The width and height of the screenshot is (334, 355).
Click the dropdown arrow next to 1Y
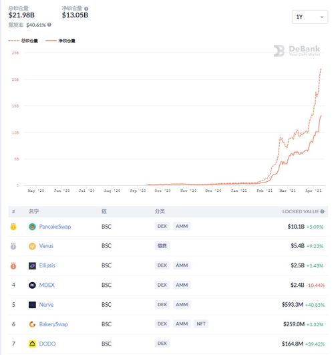322,17
